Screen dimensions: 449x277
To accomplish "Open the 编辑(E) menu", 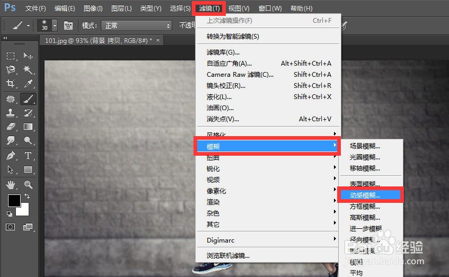I will point(65,8).
